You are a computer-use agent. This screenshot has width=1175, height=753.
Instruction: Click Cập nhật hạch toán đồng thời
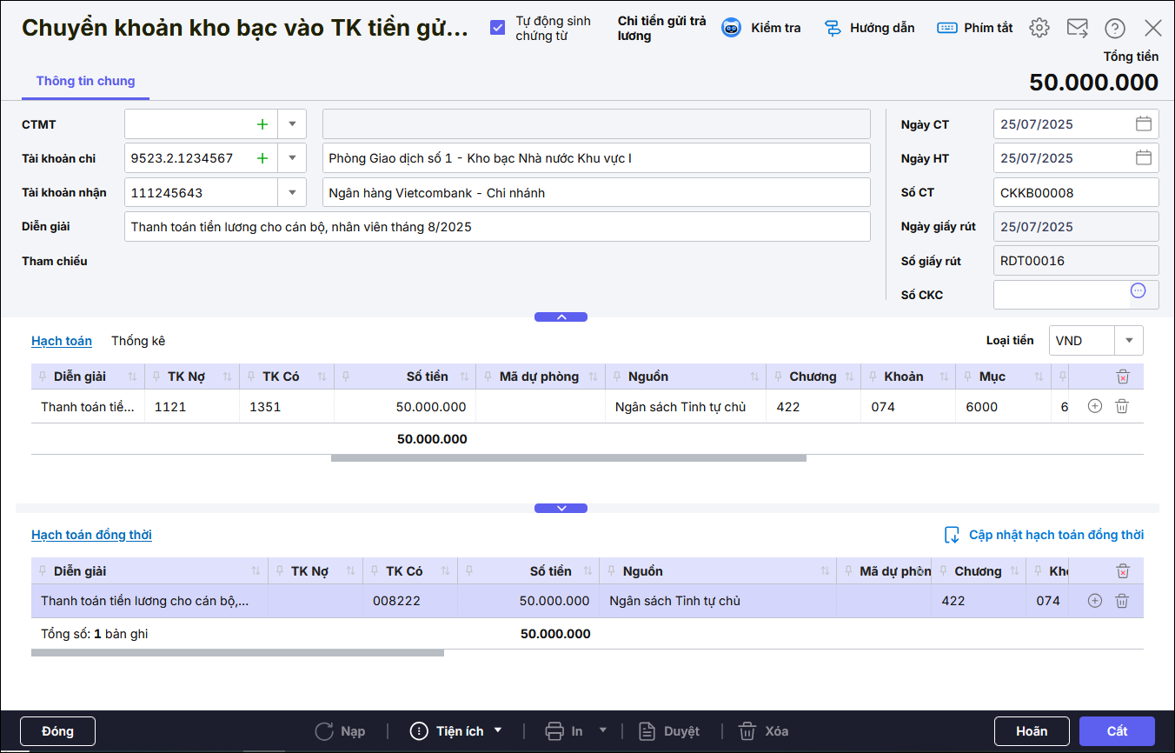(x=1044, y=535)
